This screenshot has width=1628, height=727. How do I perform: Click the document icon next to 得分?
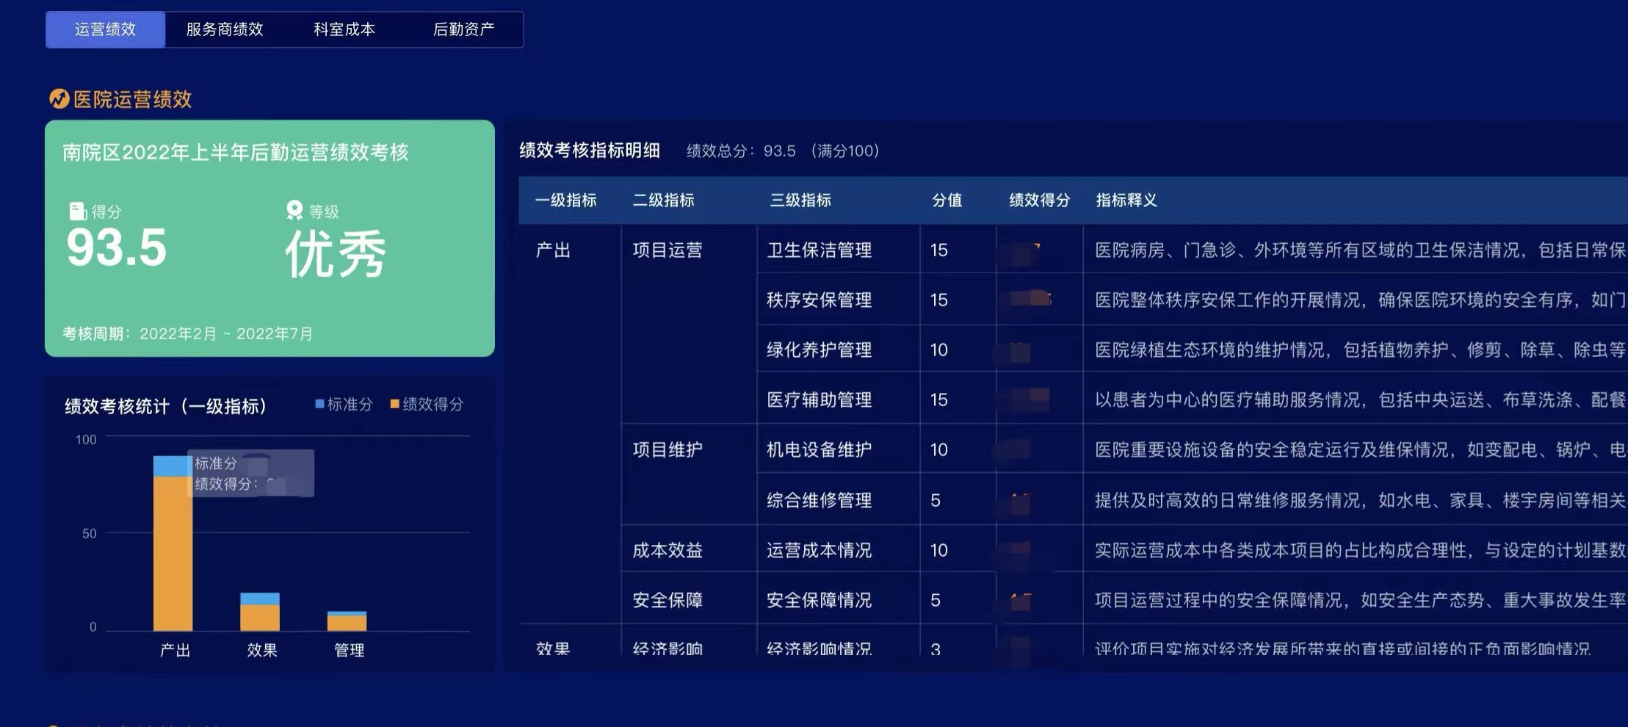tap(77, 211)
